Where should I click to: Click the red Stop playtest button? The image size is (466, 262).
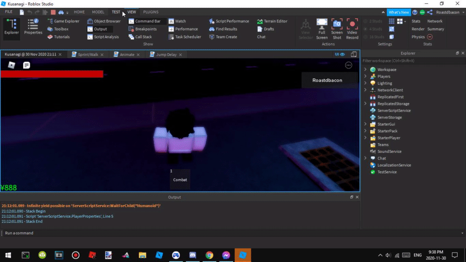pyautogui.click(x=53, y=12)
